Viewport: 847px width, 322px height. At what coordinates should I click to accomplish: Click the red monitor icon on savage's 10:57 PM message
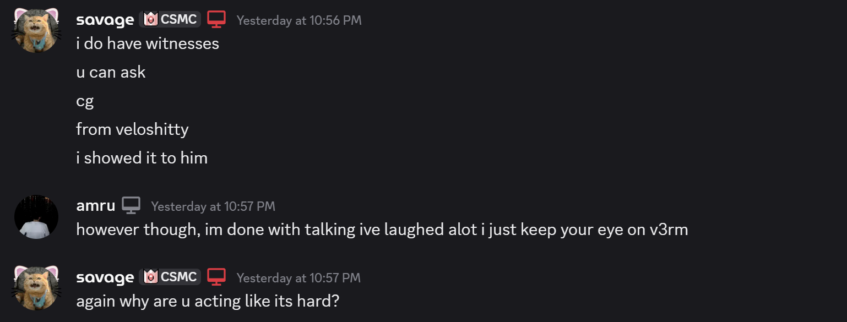coord(216,277)
